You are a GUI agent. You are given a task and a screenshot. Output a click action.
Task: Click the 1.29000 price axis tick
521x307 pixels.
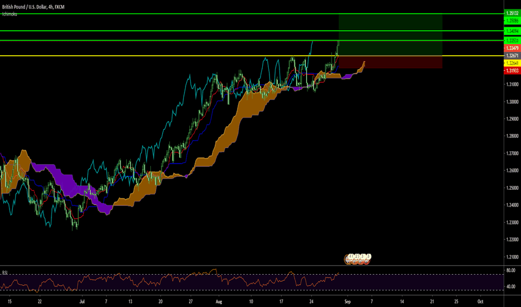tap(512, 118)
